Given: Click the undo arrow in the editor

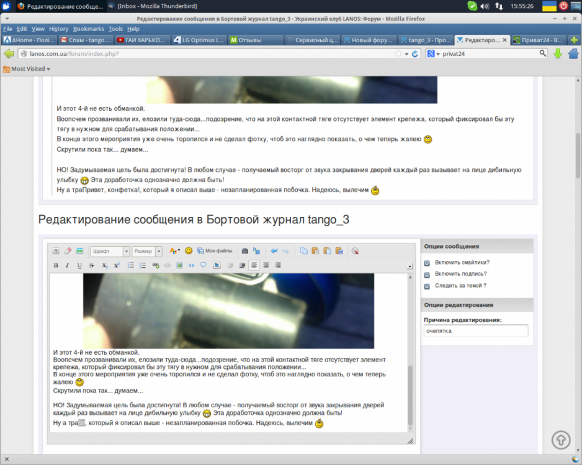Looking at the screenshot, I should point(274,251).
